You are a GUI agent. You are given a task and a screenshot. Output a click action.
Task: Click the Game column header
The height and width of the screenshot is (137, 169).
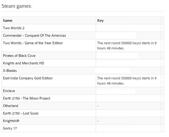[8, 20]
